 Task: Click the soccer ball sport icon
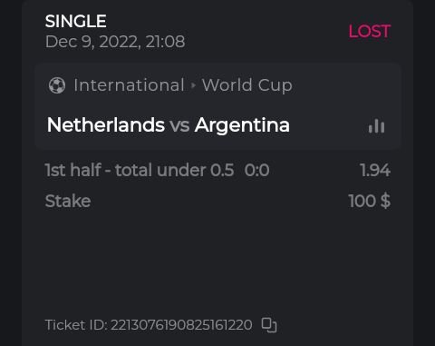[57, 85]
